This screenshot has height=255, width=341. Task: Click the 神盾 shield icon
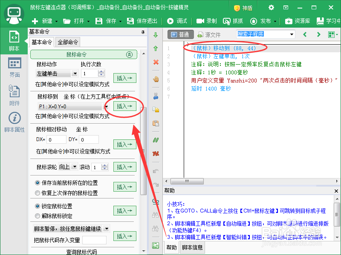pos(243,8)
